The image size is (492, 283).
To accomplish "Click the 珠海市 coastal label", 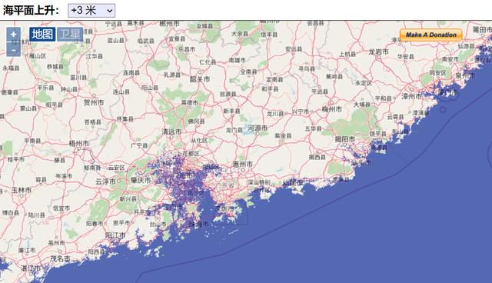I will [199, 225].
